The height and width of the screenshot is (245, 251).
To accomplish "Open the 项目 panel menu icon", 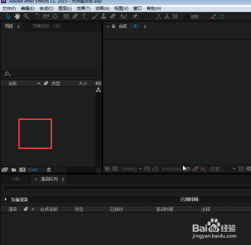I will (18, 27).
